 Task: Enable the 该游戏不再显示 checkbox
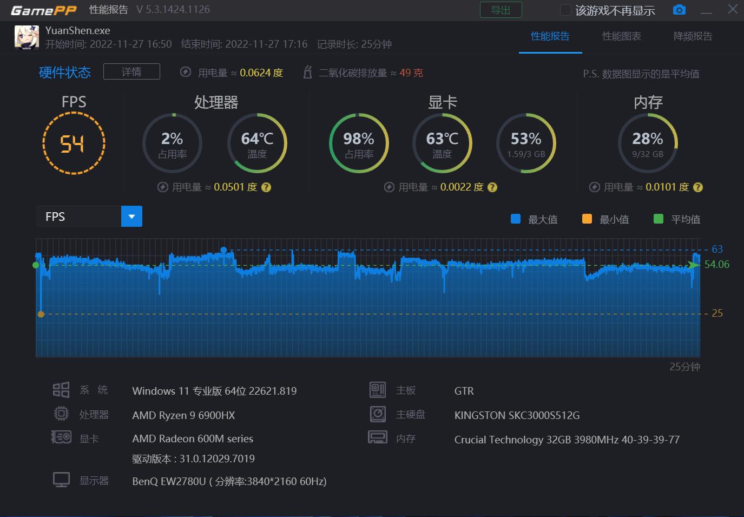tap(565, 9)
